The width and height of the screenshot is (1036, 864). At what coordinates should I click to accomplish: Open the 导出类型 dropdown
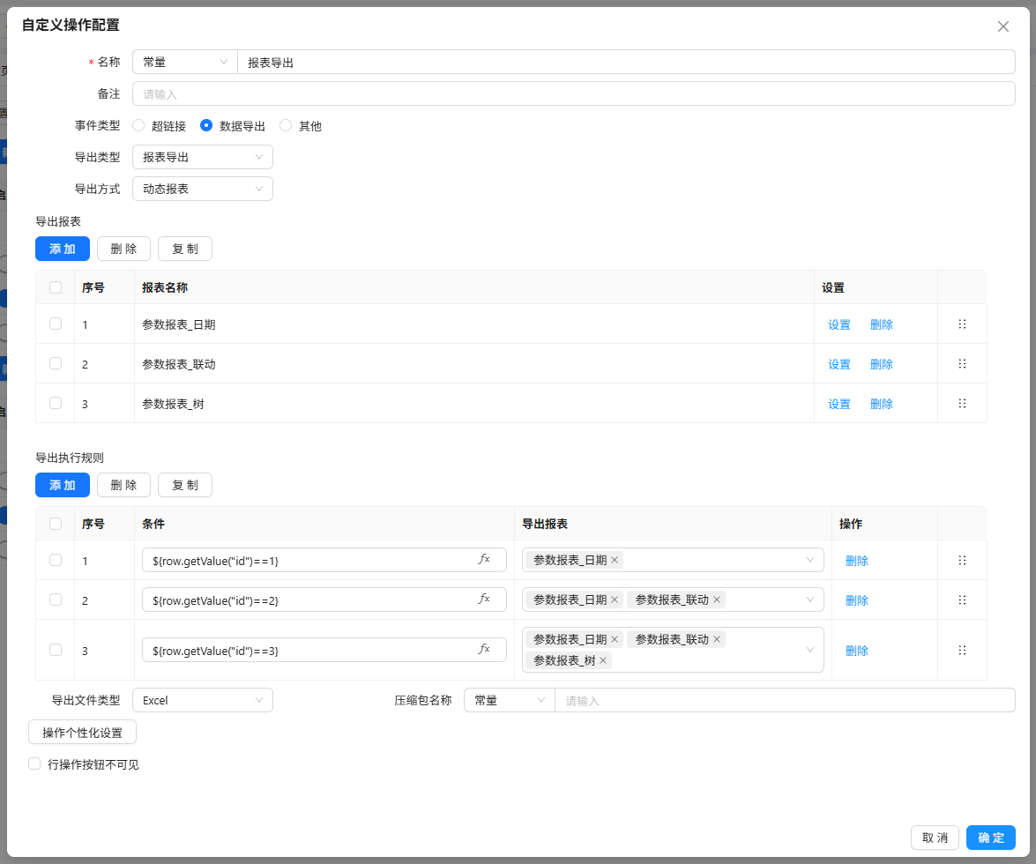pyautogui.click(x=203, y=157)
